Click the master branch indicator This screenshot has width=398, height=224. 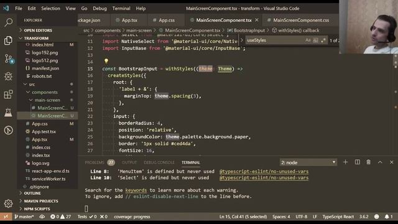pos(24,217)
